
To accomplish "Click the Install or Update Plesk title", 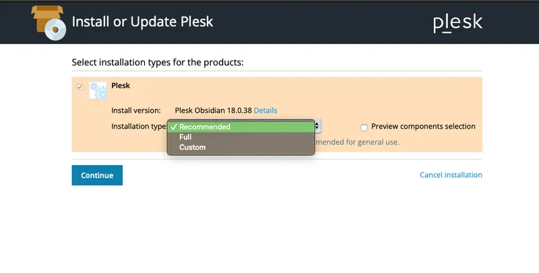I will pos(142,22).
